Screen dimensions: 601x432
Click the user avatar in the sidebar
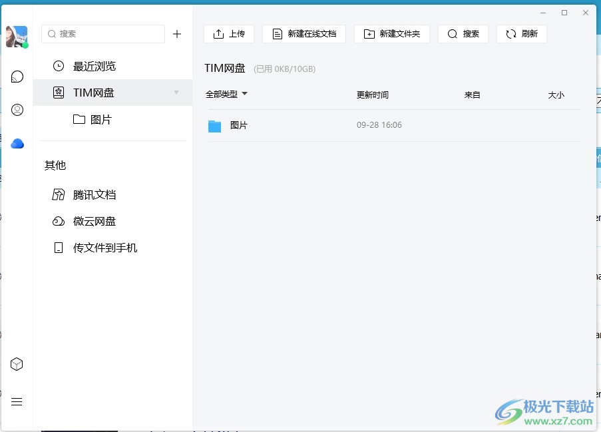coord(17,37)
